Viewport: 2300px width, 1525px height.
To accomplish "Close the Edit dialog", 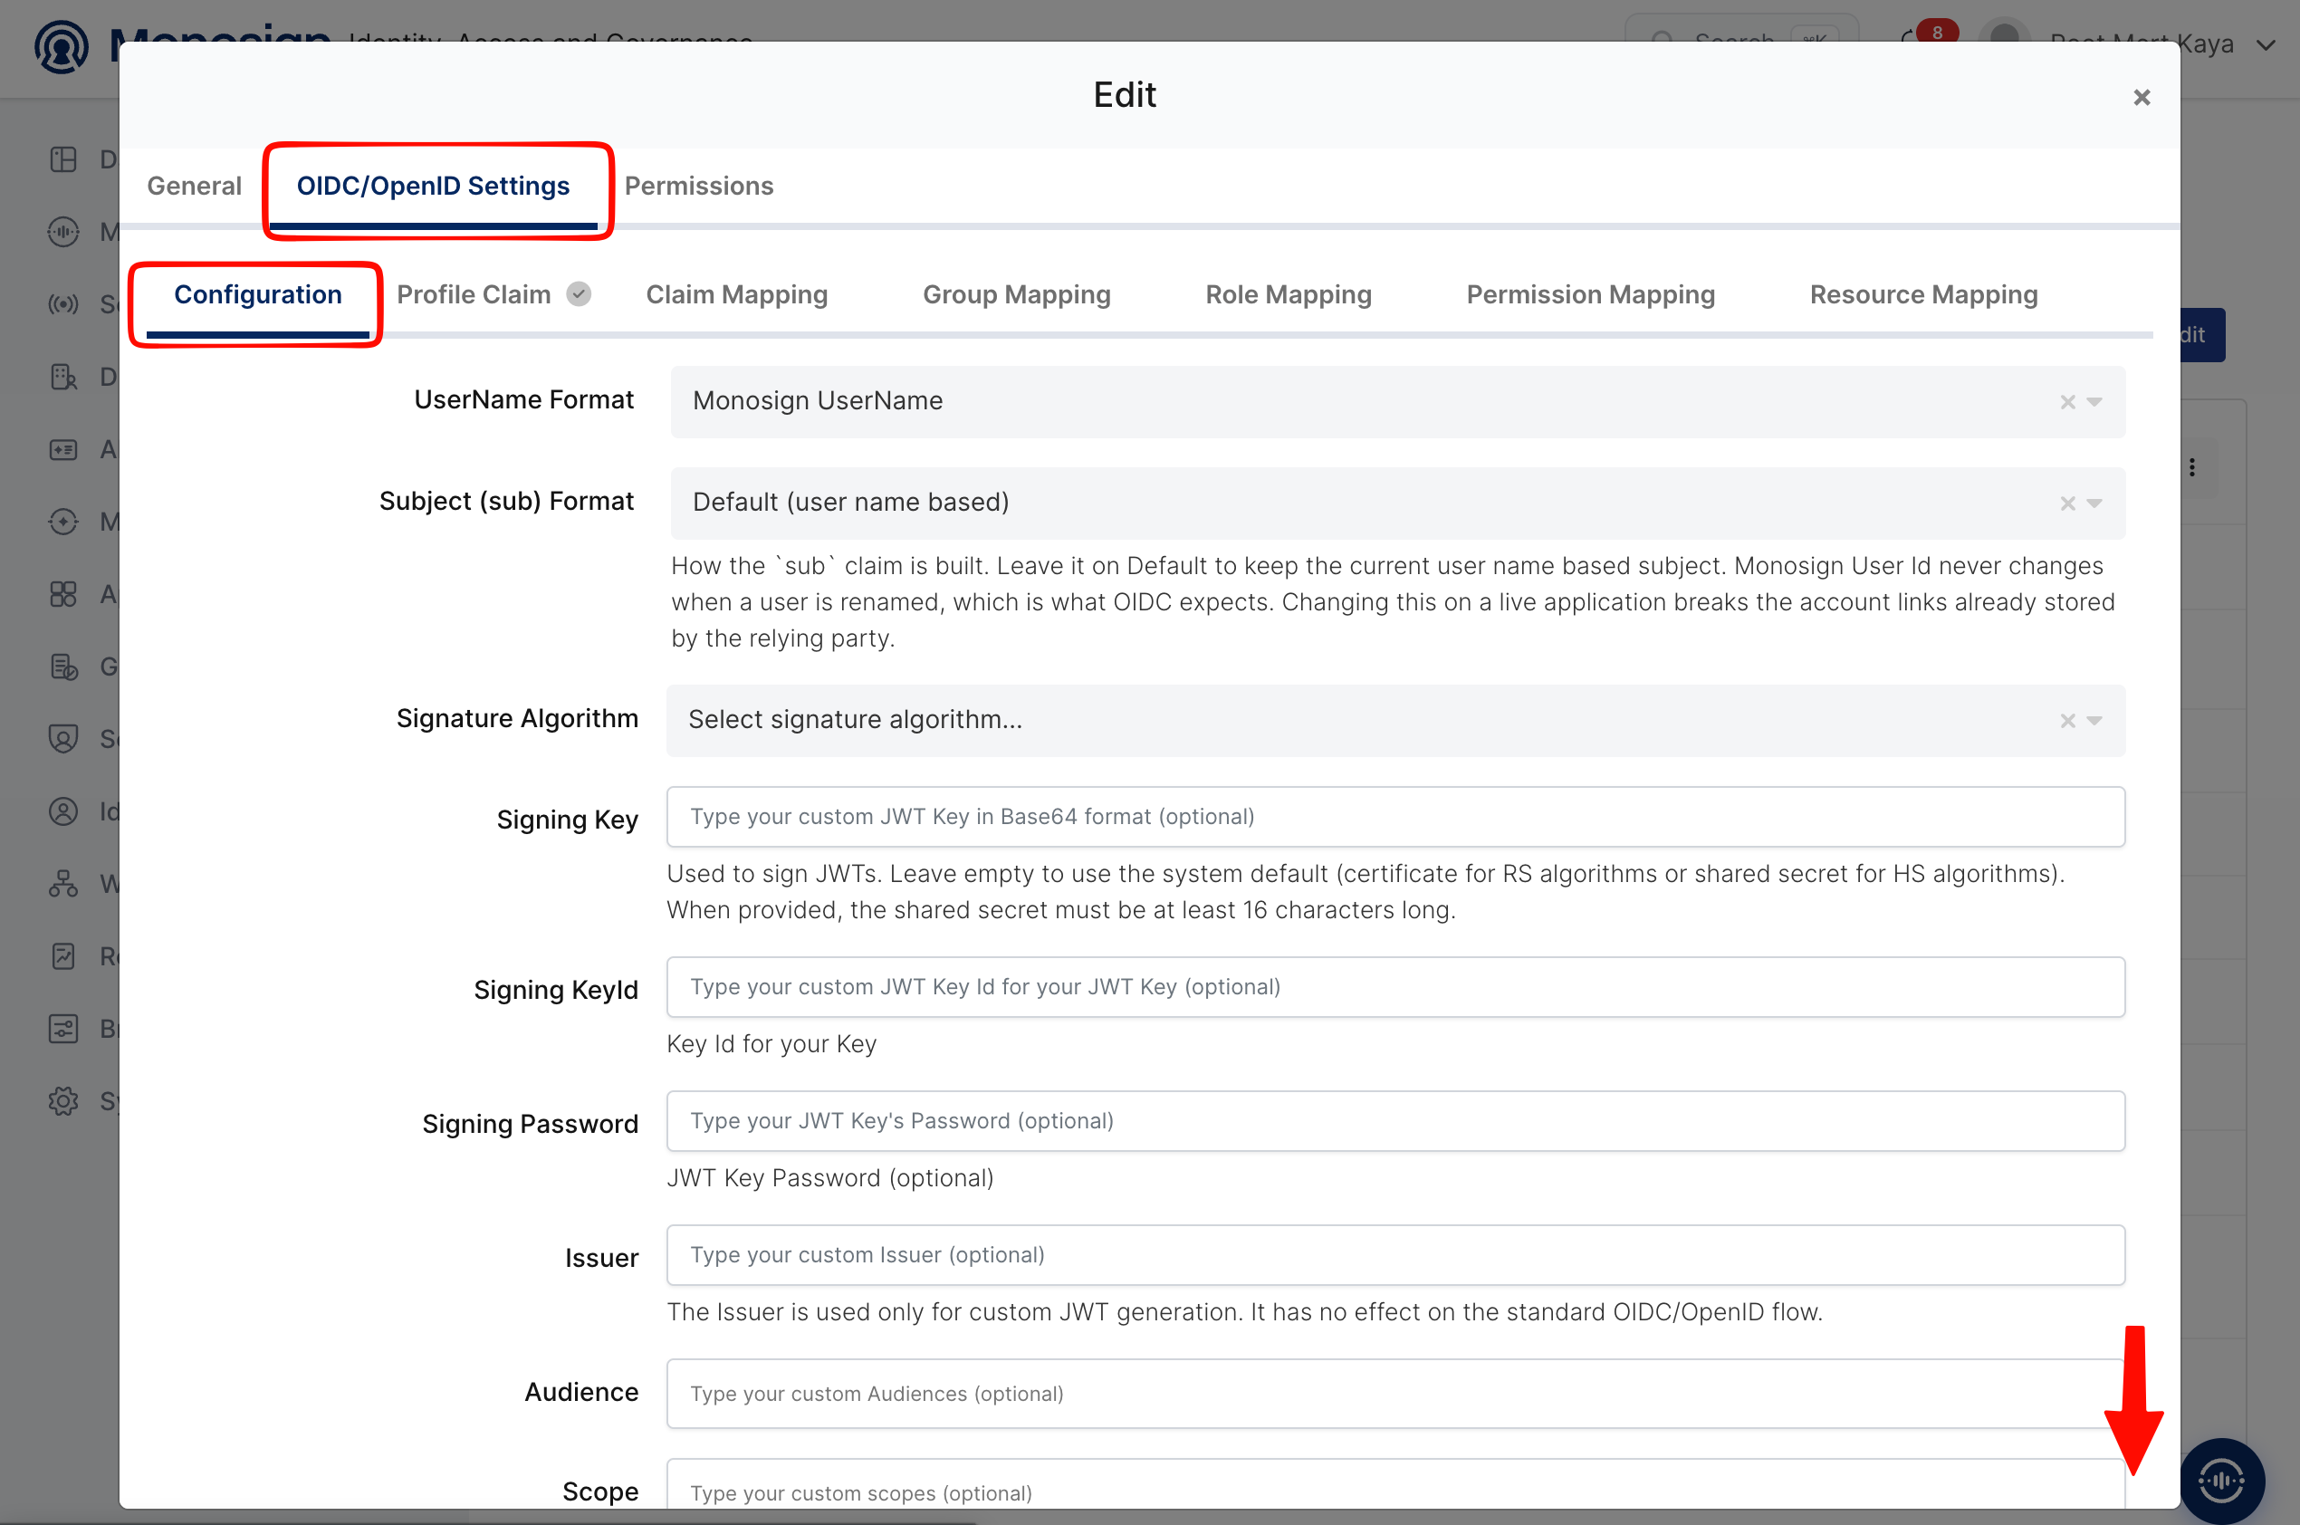I will click(x=2141, y=97).
